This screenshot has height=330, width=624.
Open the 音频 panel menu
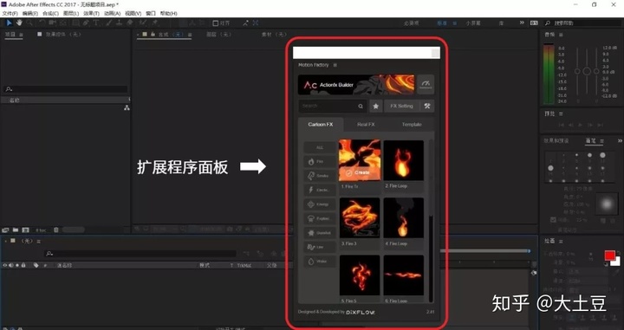tap(561, 35)
